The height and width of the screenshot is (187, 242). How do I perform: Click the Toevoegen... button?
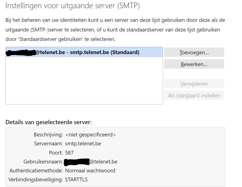point(194,52)
